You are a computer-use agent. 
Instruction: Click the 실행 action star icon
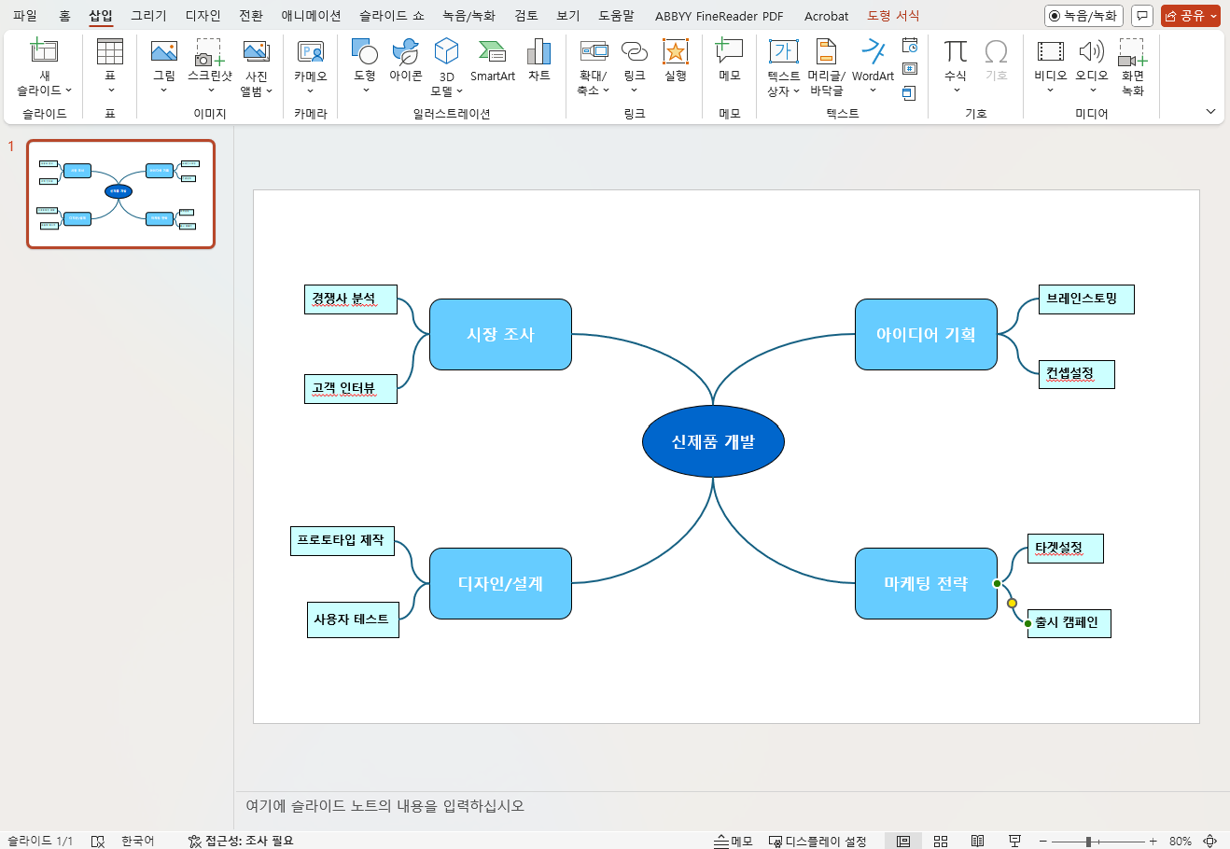(x=675, y=52)
